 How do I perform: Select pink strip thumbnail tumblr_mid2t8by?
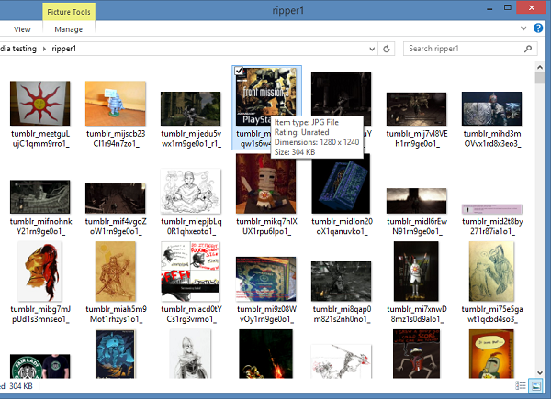pyautogui.click(x=491, y=209)
